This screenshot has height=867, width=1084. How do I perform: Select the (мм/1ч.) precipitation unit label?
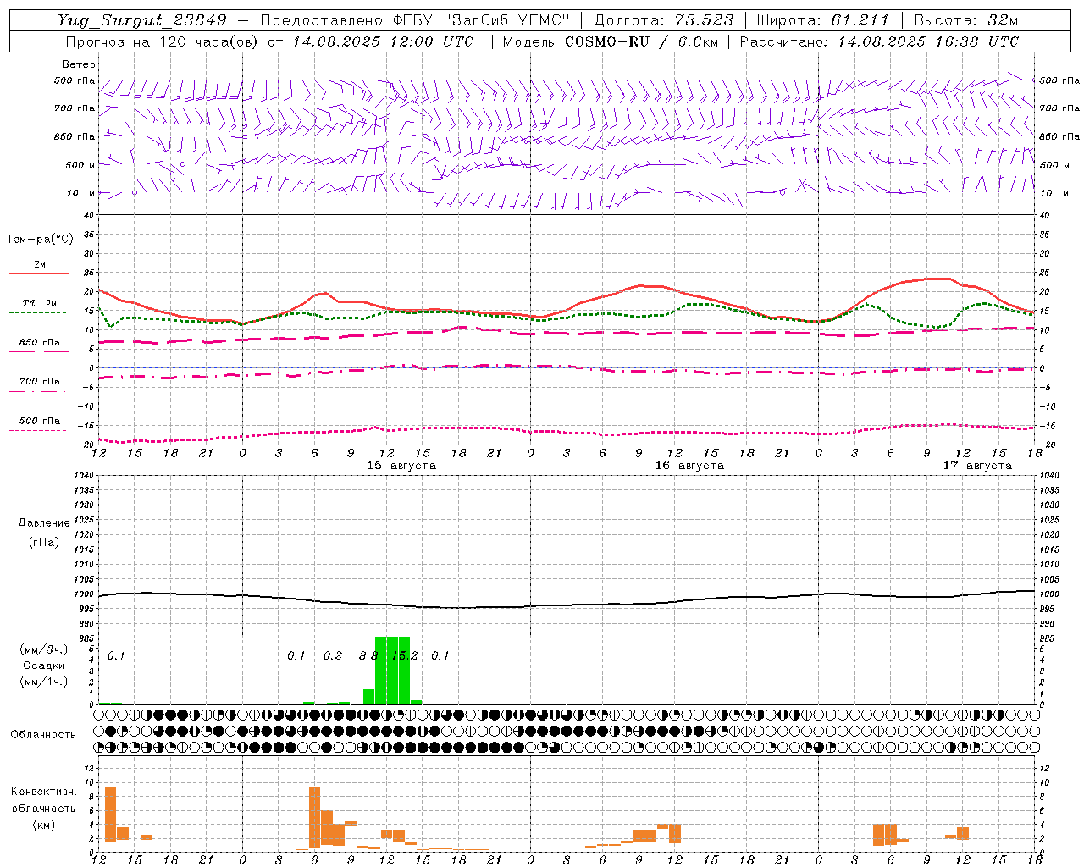(x=44, y=682)
